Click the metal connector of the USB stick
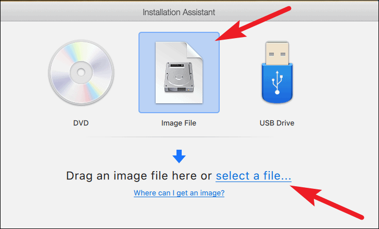379x229 pixels. point(277,53)
